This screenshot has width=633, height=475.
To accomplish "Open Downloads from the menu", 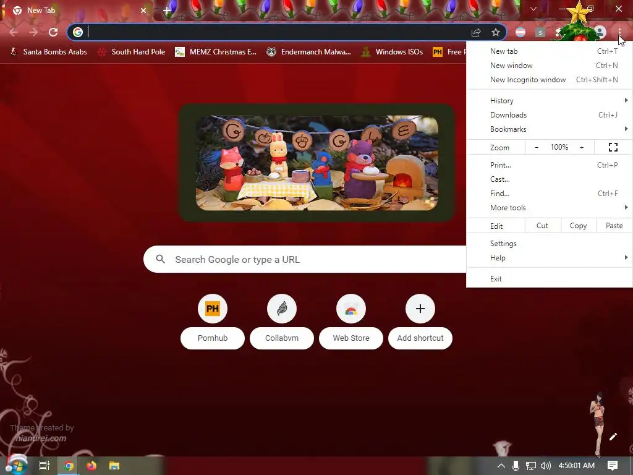I will (550, 115).
